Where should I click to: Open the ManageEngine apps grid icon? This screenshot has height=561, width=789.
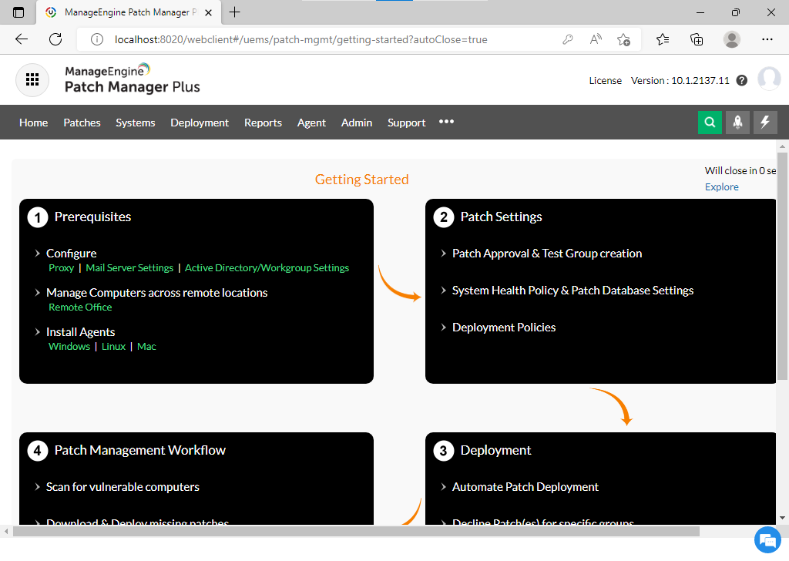[x=32, y=80]
